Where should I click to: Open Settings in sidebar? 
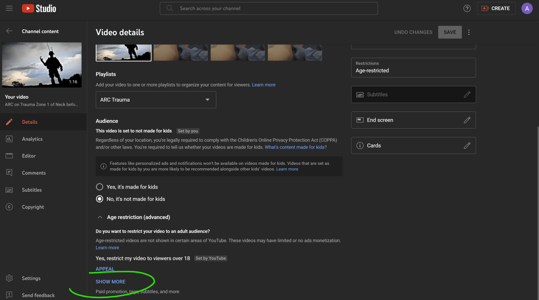pos(44,278)
